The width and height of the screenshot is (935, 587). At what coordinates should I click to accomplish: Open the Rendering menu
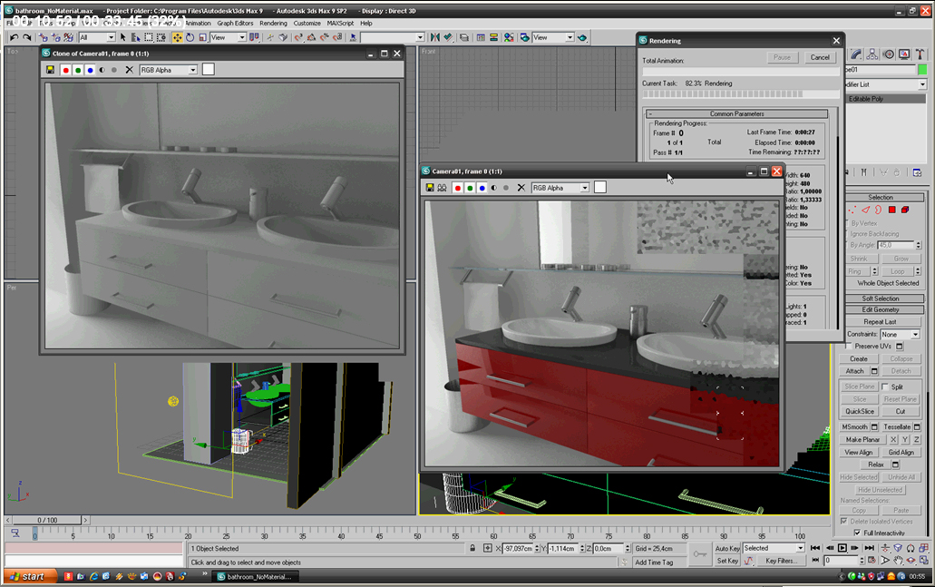pos(273,24)
